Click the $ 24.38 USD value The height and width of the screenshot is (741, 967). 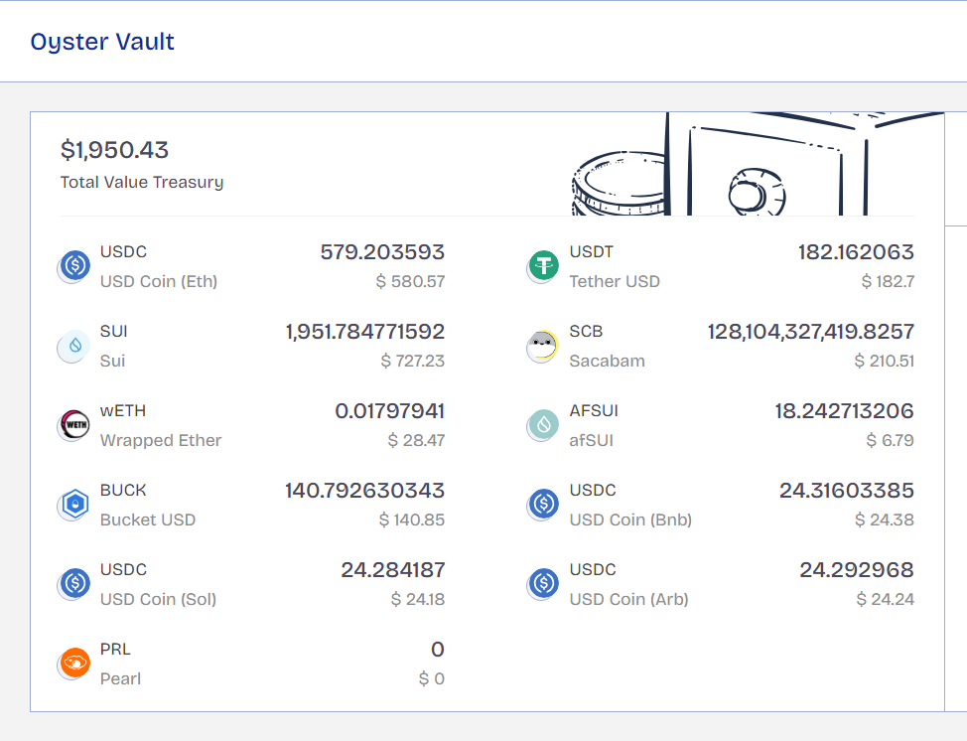point(885,520)
